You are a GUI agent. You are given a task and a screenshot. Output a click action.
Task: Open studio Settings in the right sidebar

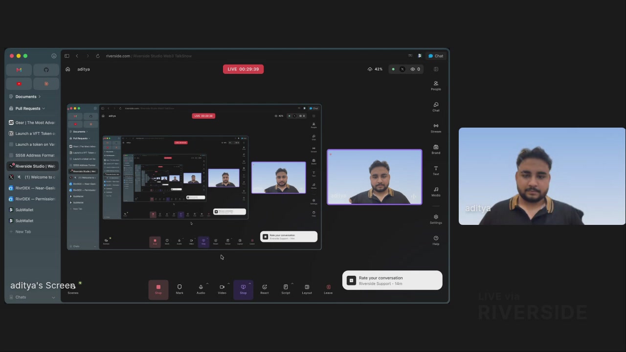point(436,219)
